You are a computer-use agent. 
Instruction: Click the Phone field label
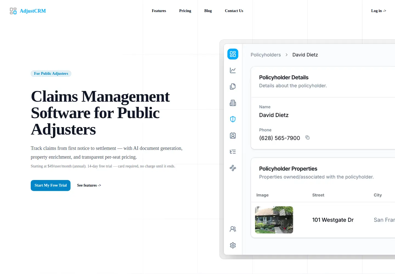click(x=265, y=130)
